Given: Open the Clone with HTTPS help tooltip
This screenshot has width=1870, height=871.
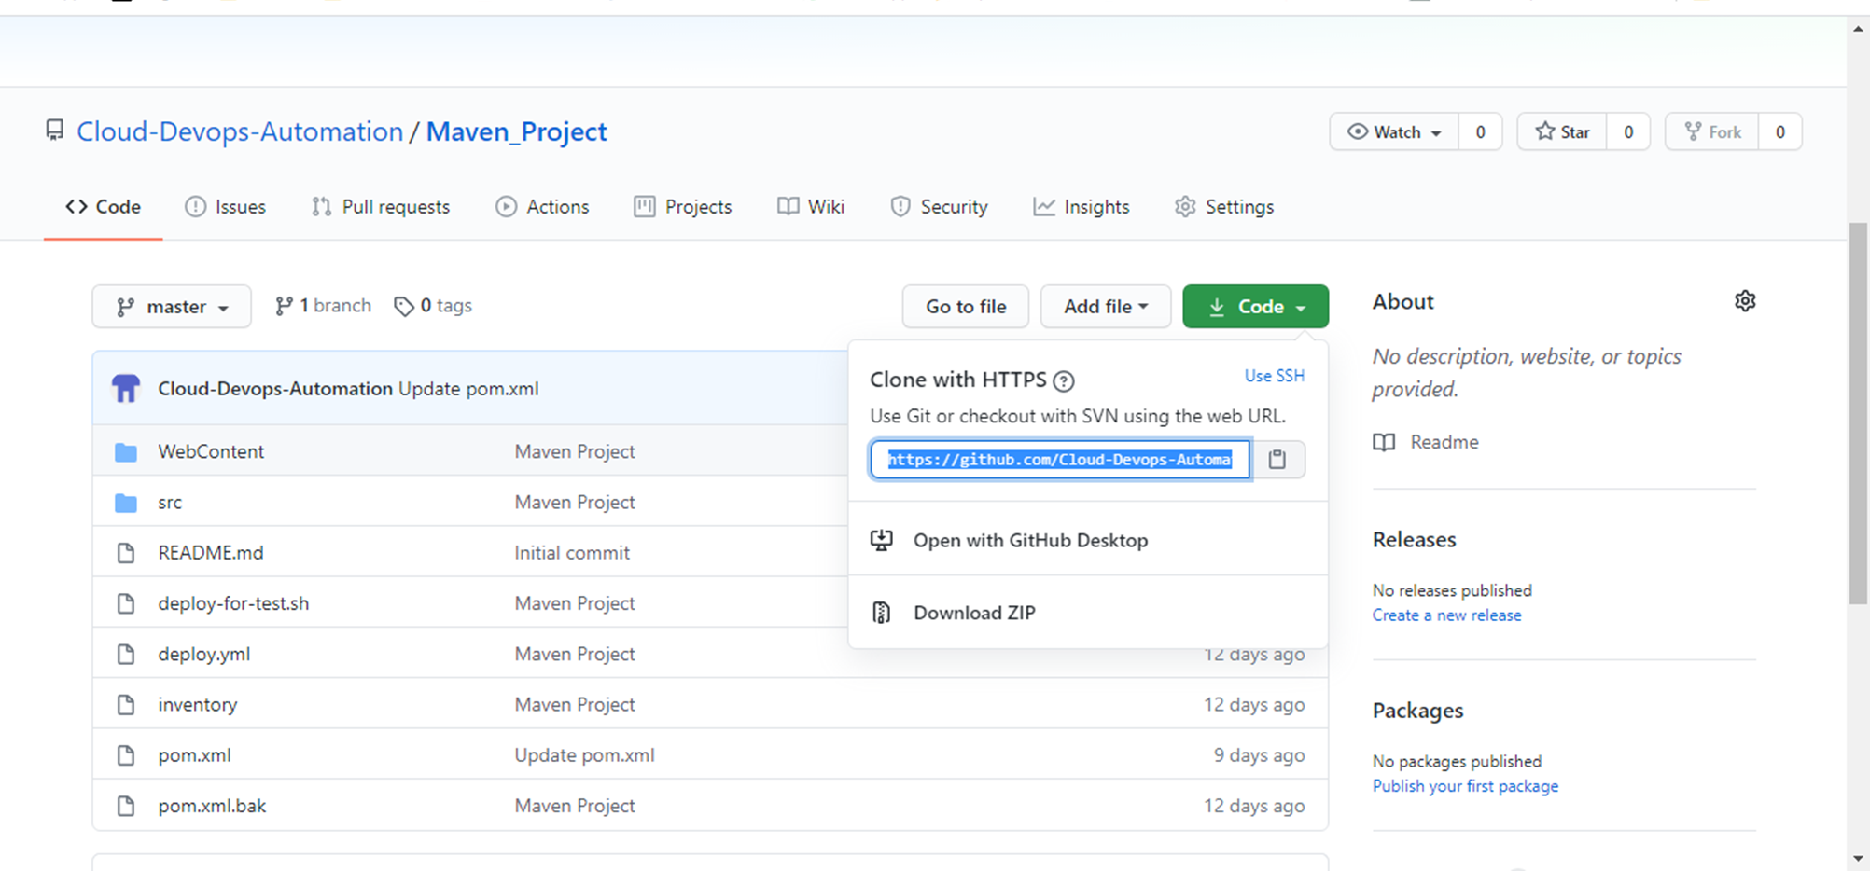Looking at the screenshot, I should click(x=1064, y=380).
